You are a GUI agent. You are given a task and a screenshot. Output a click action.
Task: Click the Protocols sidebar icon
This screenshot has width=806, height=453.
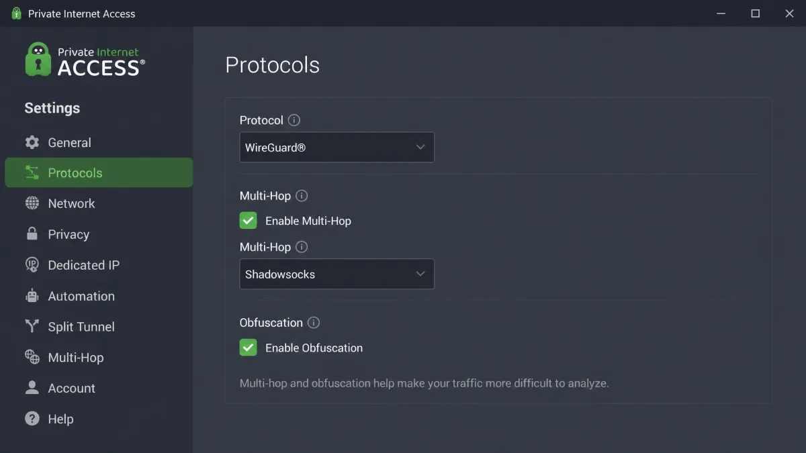pyautogui.click(x=32, y=172)
